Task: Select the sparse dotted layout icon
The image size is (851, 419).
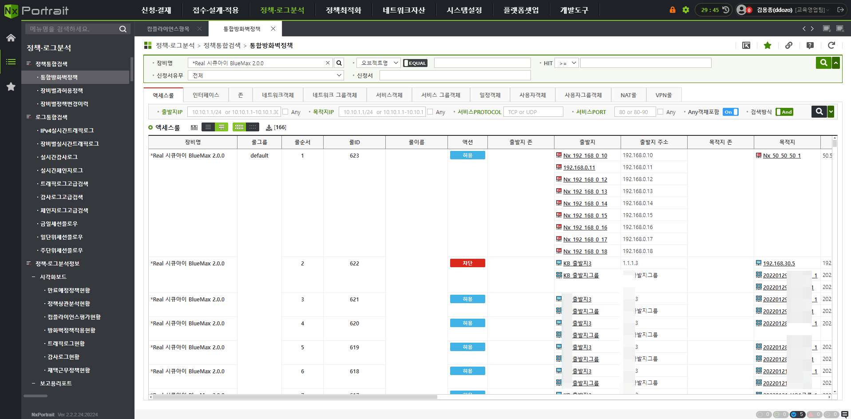Action: point(253,127)
